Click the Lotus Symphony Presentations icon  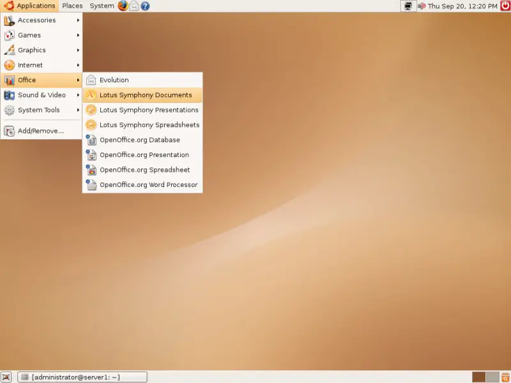pyautogui.click(x=91, y=110)
